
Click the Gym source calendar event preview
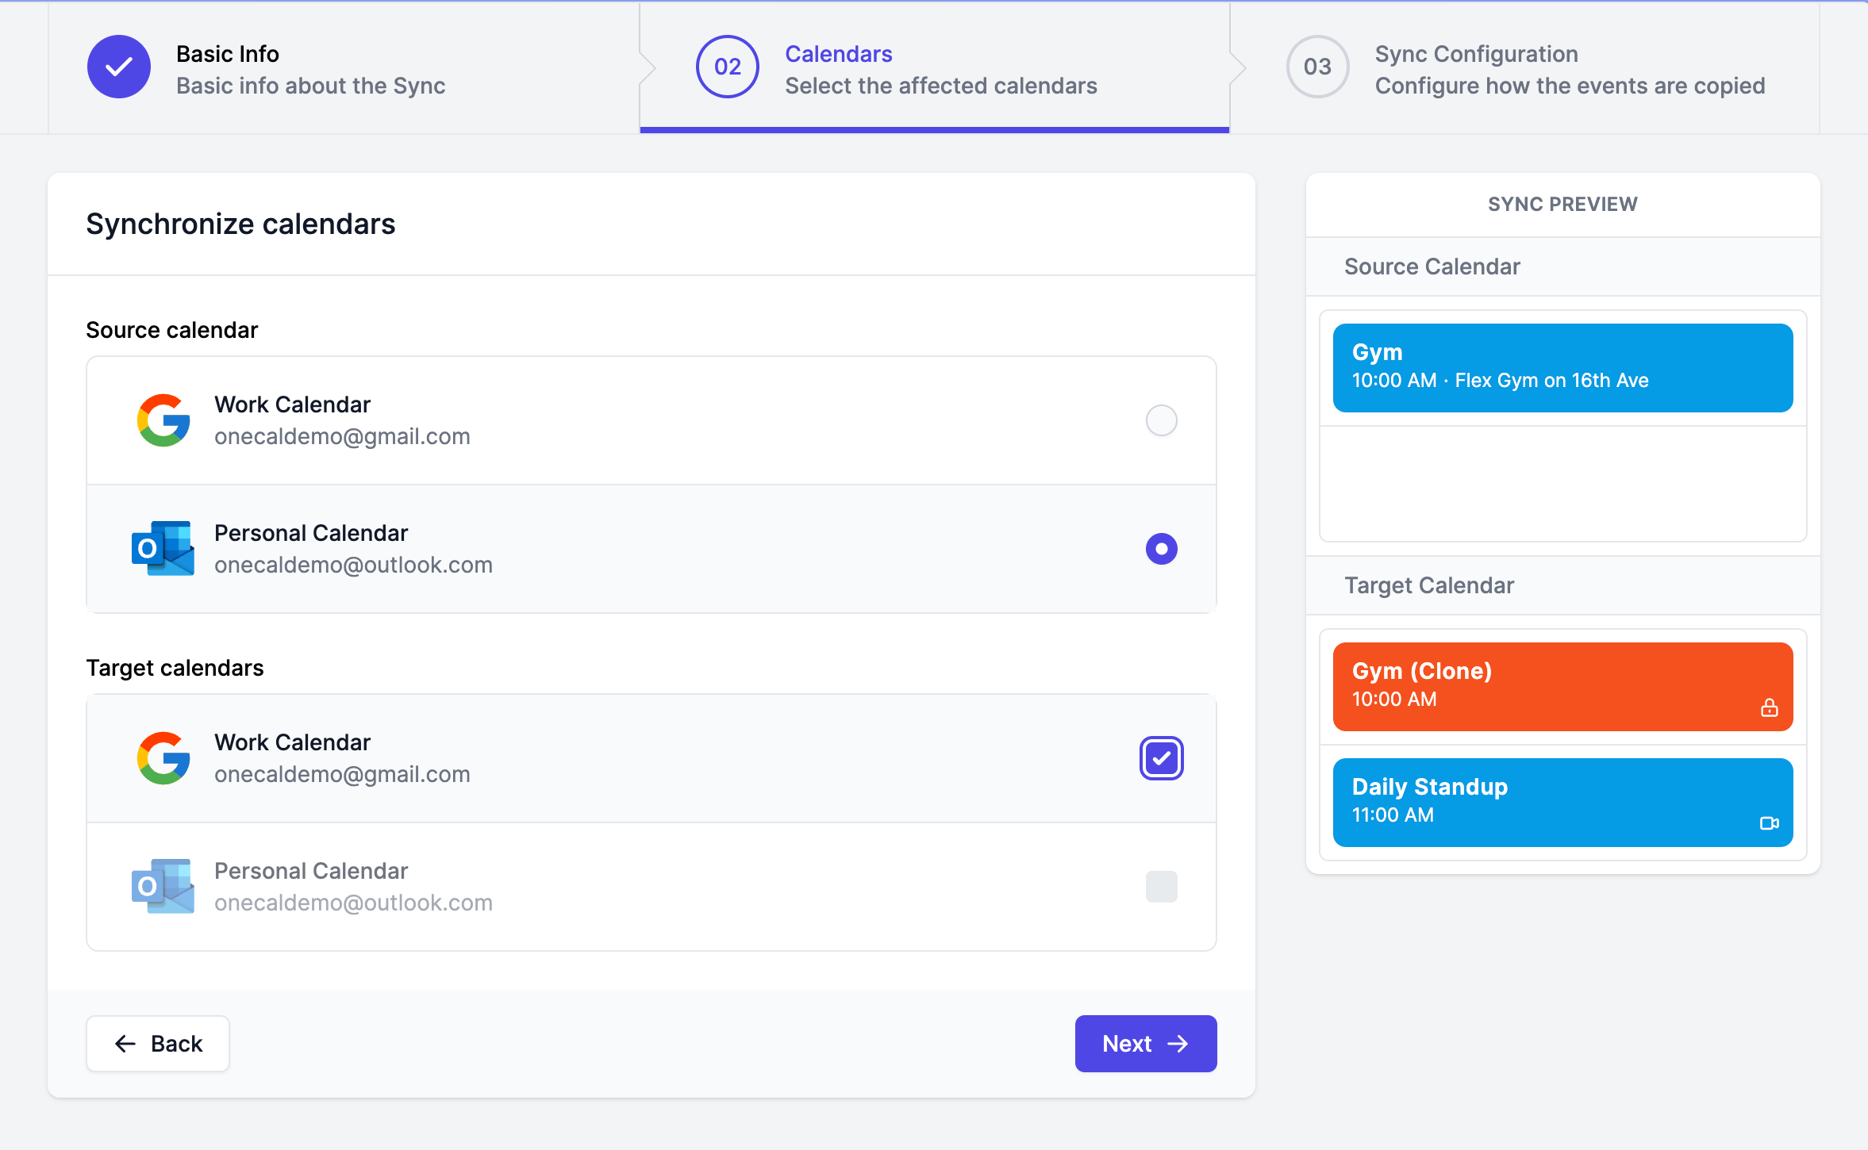pos(1564,368)
